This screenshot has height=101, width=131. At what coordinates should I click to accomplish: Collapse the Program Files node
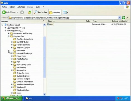tap(9, 36)
